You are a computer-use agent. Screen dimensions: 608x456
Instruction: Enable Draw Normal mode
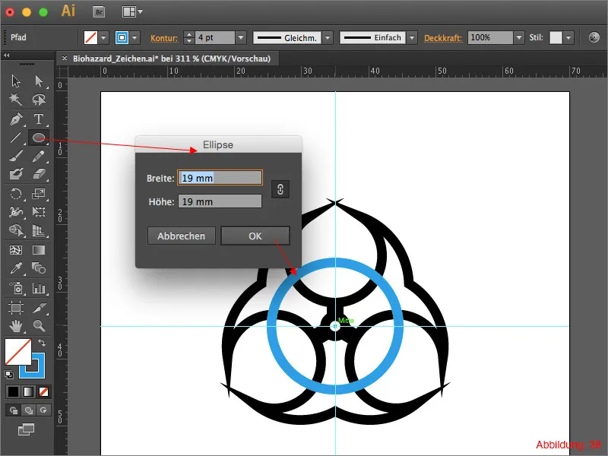14,410
